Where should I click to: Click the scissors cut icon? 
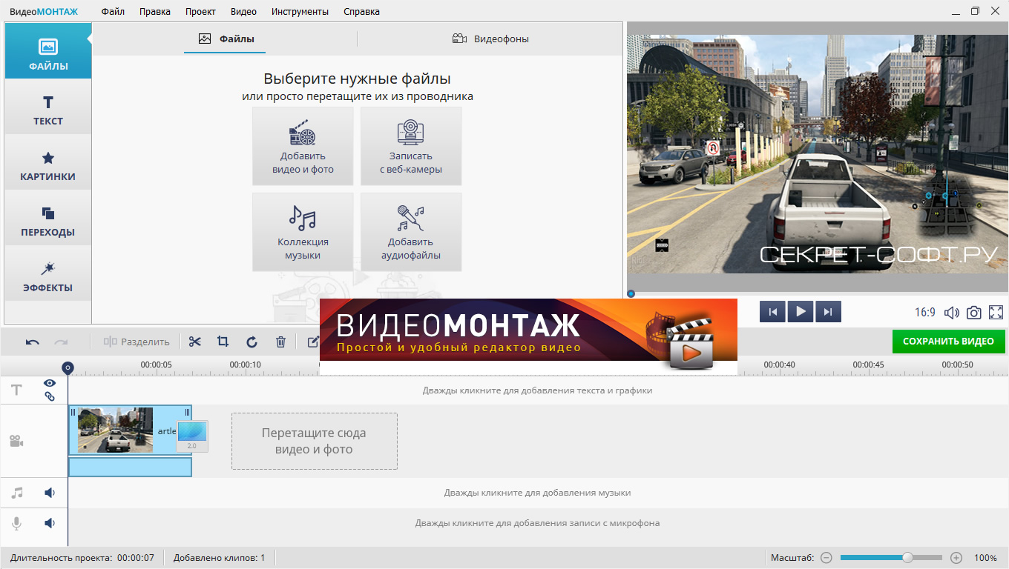[195, 342]
